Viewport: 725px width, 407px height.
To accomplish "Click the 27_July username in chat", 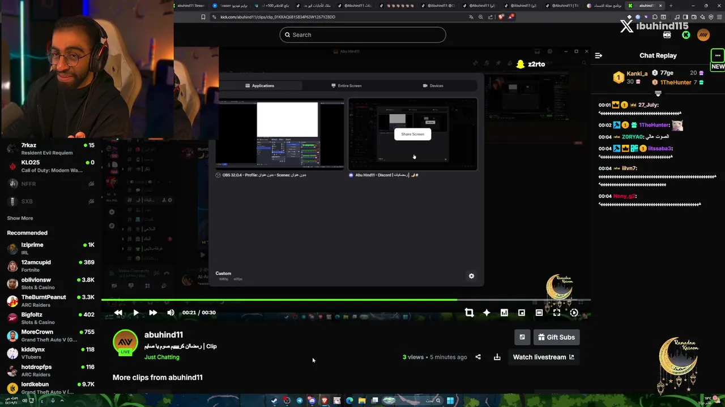I will point(648,105).
